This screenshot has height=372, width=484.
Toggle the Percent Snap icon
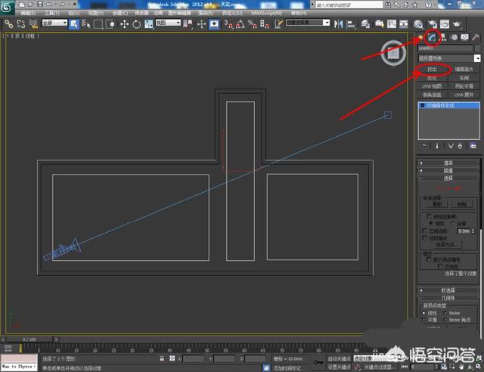click(x=253, y=23)
